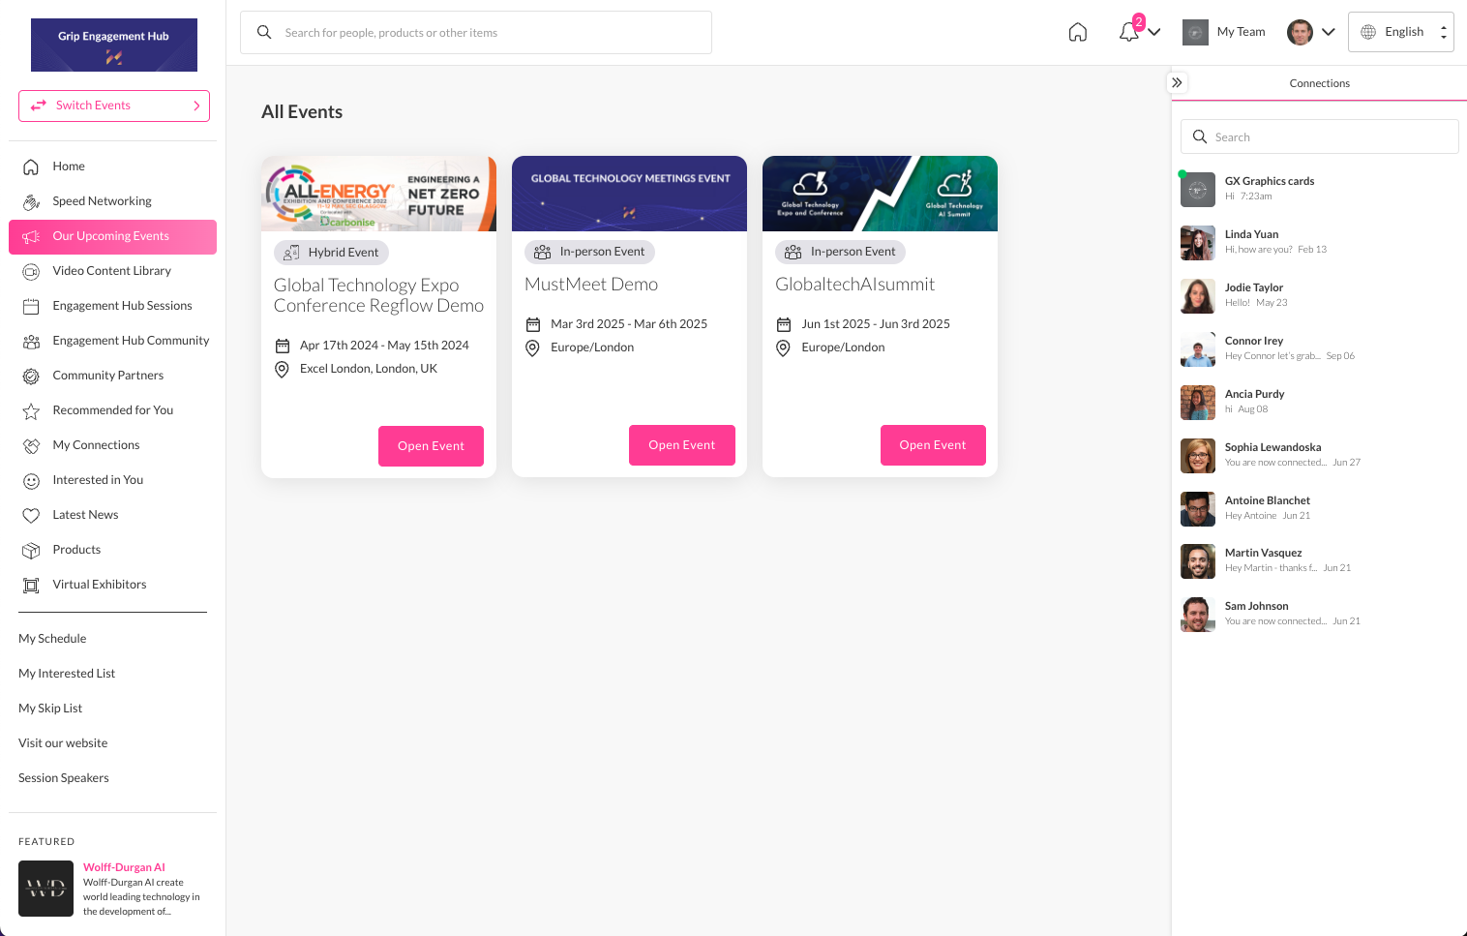Viewport: 1467px width, 936px height.
Task: Click the Switch Events button
Action: click(x=113, y=106)
